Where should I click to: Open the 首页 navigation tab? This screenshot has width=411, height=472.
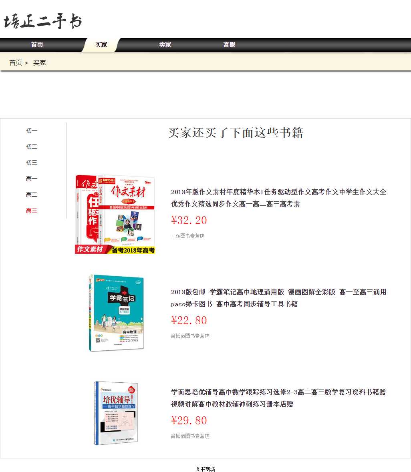[37, 45]
